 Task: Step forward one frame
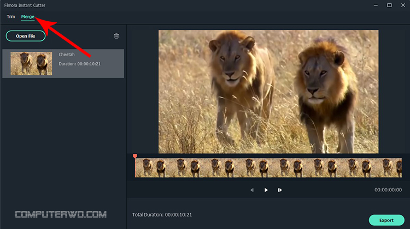(280, 190)
